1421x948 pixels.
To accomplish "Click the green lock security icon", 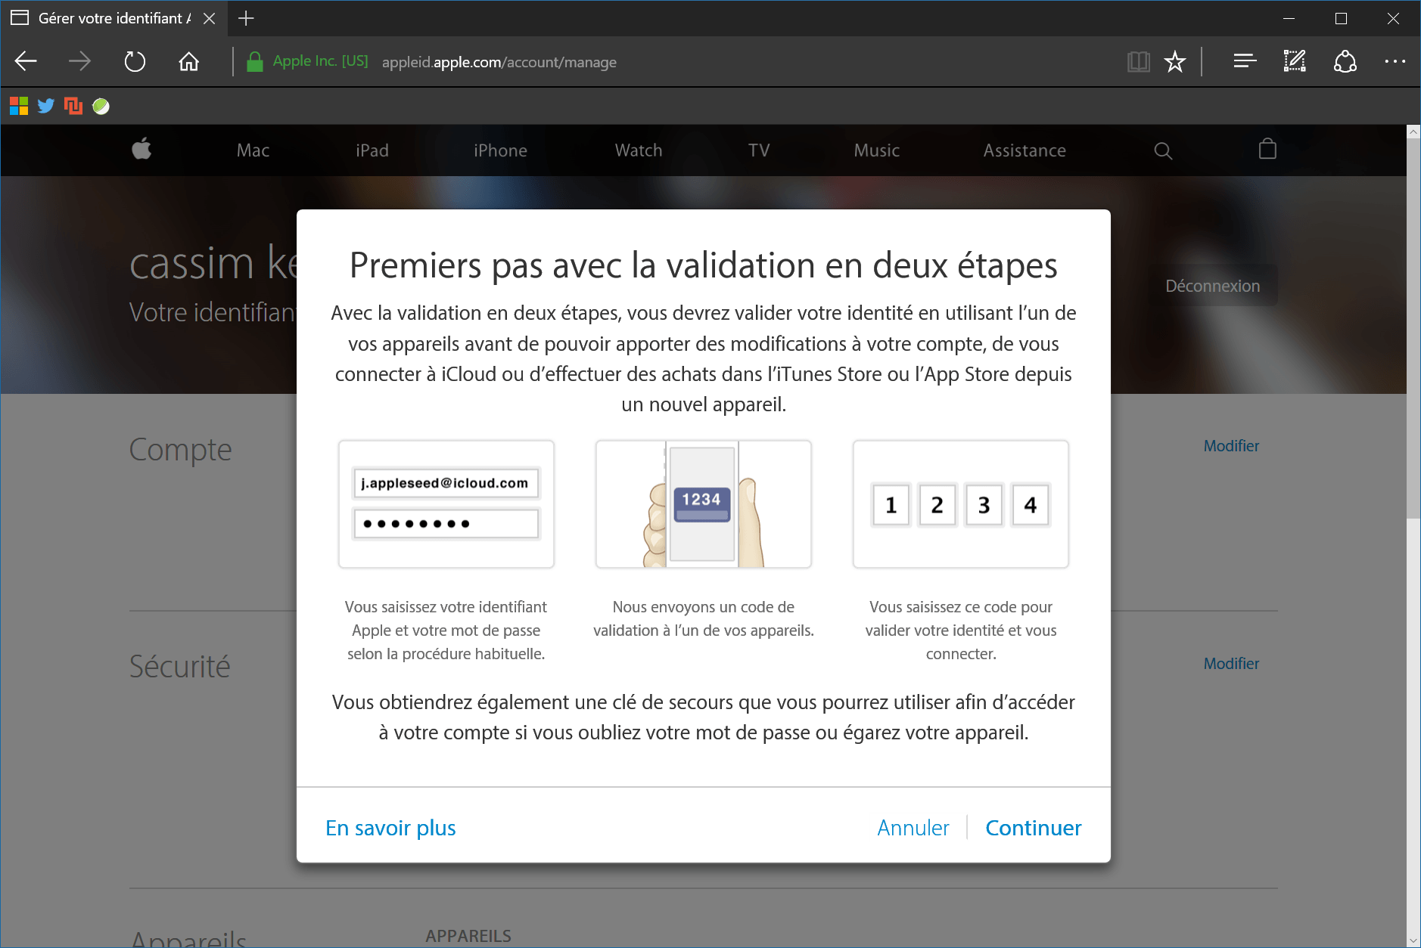I will [x=255, y=61].
